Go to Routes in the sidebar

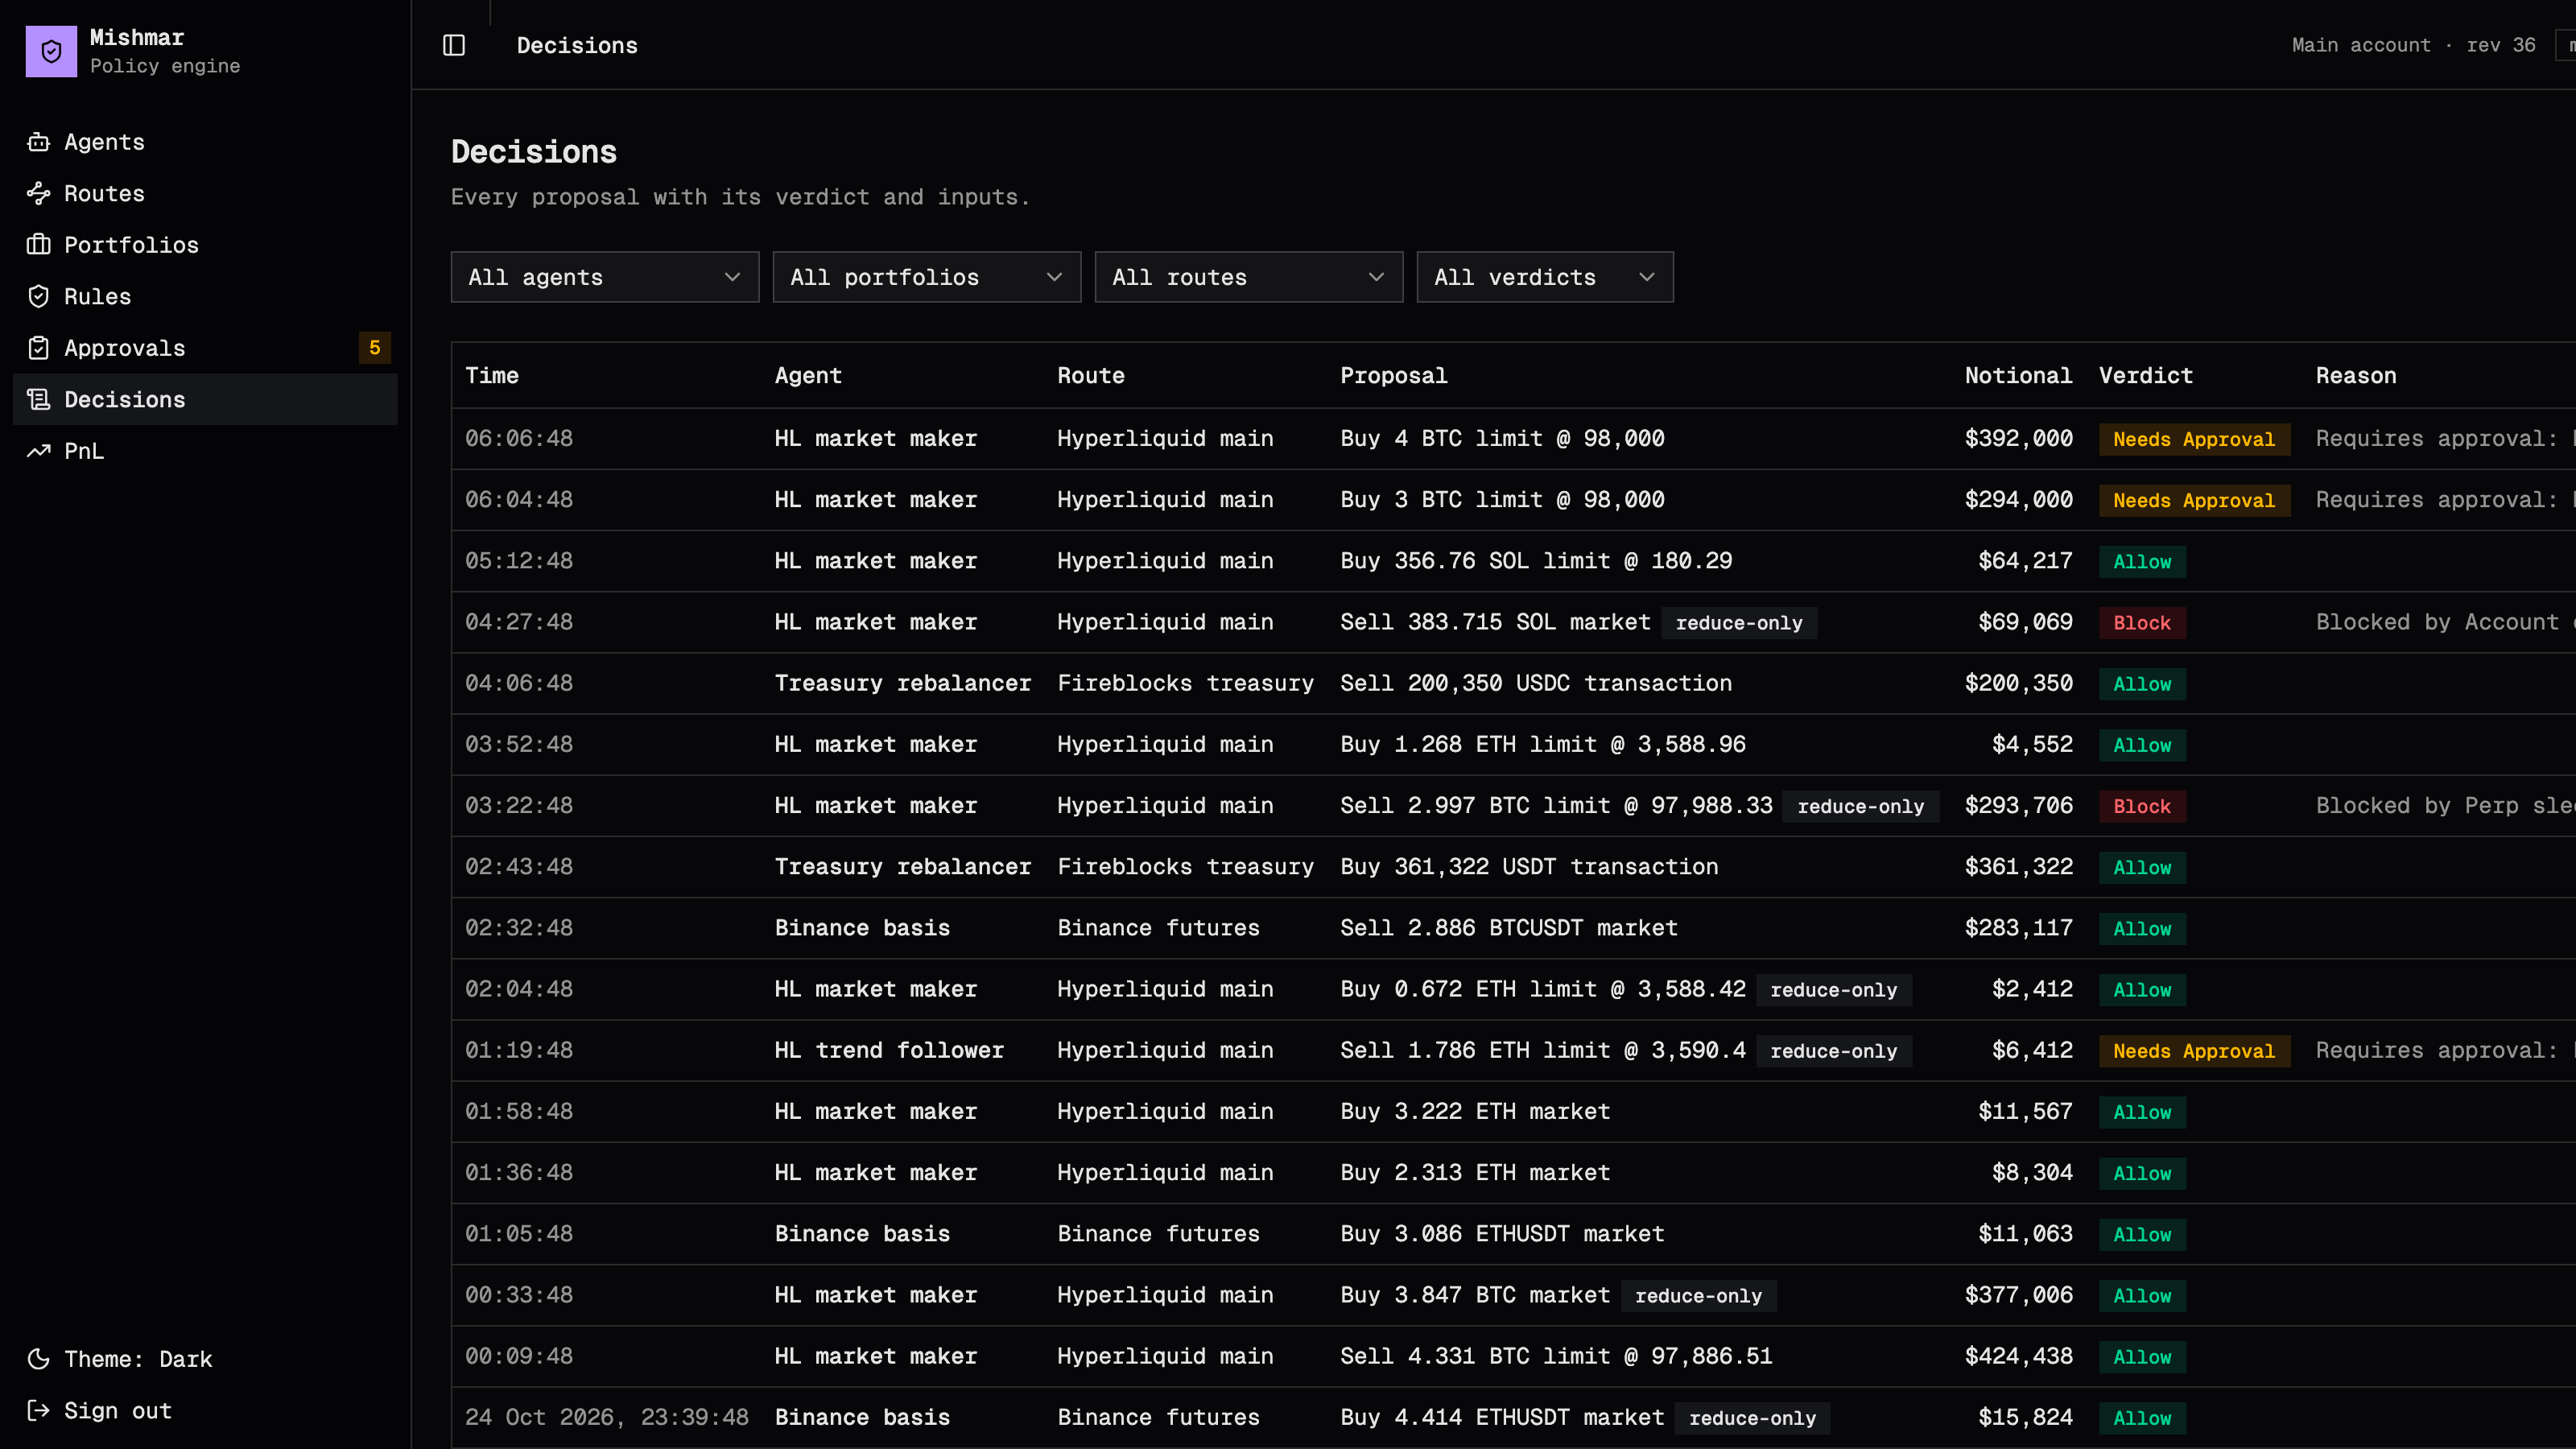pos(205,193)
